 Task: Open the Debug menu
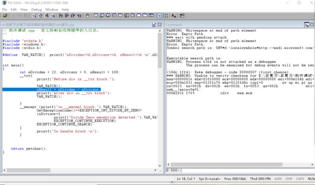click(36, 9)
